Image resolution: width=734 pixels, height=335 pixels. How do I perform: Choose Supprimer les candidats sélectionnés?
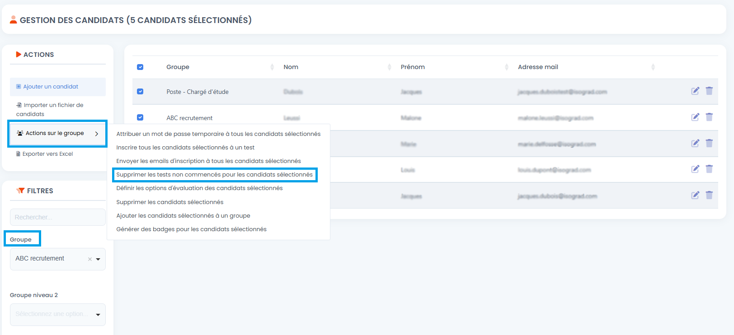pyautogui.click(x=169, y=202)
